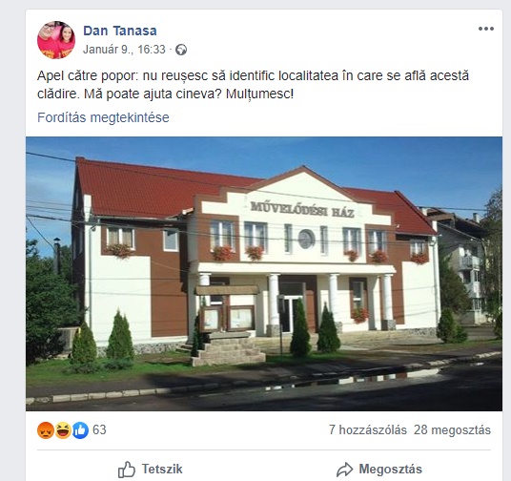The width and height of the screenshot is (511, 481).
Task: Click the share arrow icon beside Megosztás
Action: tap(344, 470)
